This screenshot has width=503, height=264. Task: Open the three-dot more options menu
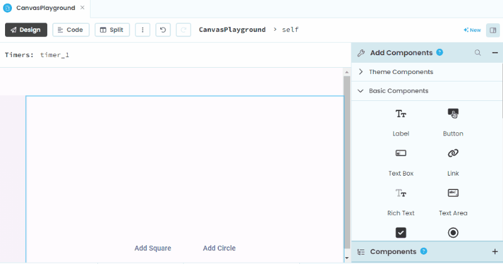coord(143,30)
